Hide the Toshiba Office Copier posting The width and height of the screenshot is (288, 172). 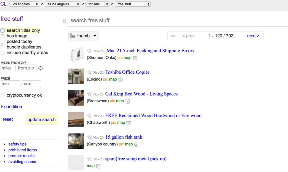tap(120, 80)
